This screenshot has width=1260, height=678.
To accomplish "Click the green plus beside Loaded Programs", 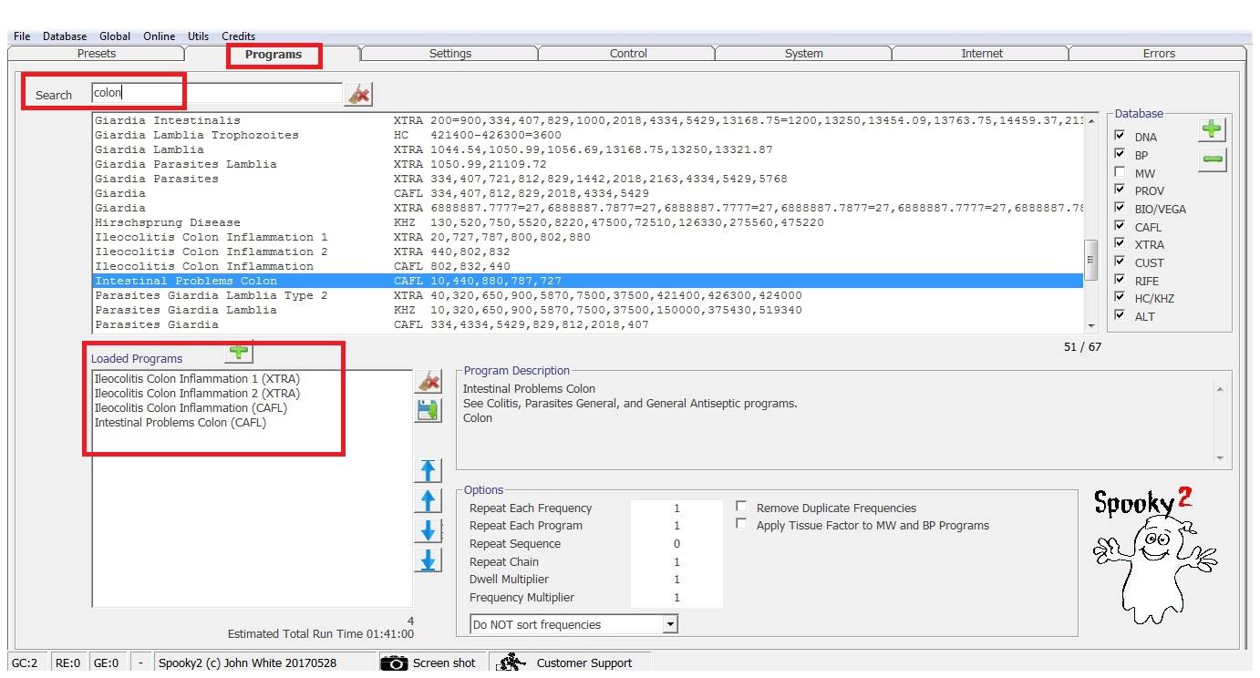I will (239, 351).
